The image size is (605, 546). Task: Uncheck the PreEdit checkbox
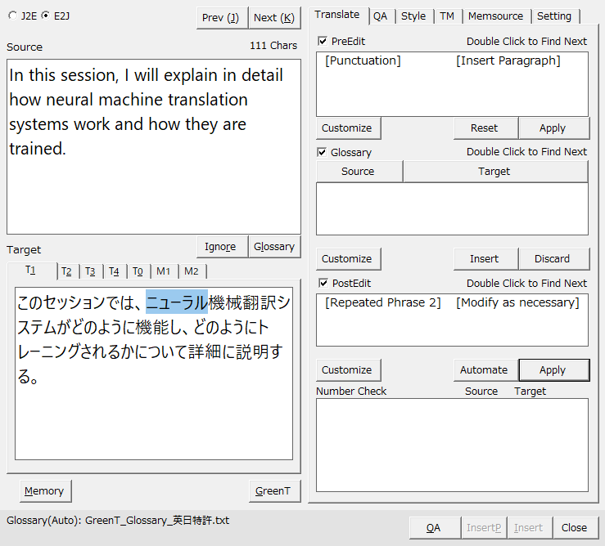[323, 41]
